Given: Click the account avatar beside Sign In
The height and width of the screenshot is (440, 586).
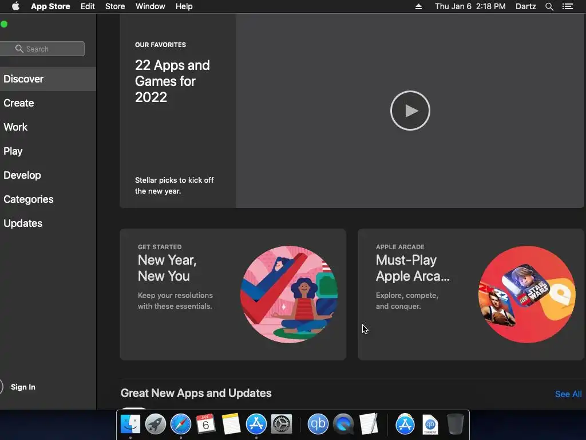Looking at the screenshot, I should [x=1, y=387].
